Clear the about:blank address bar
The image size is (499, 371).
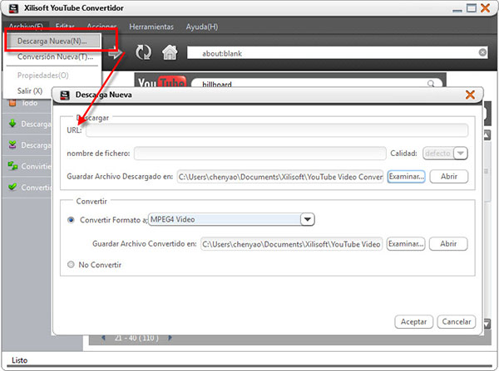[482, 52]
